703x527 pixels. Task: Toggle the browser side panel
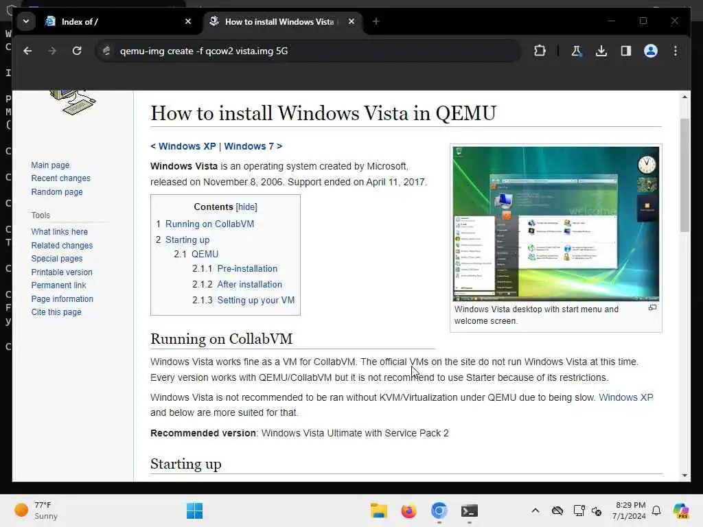tap(626, 51)
